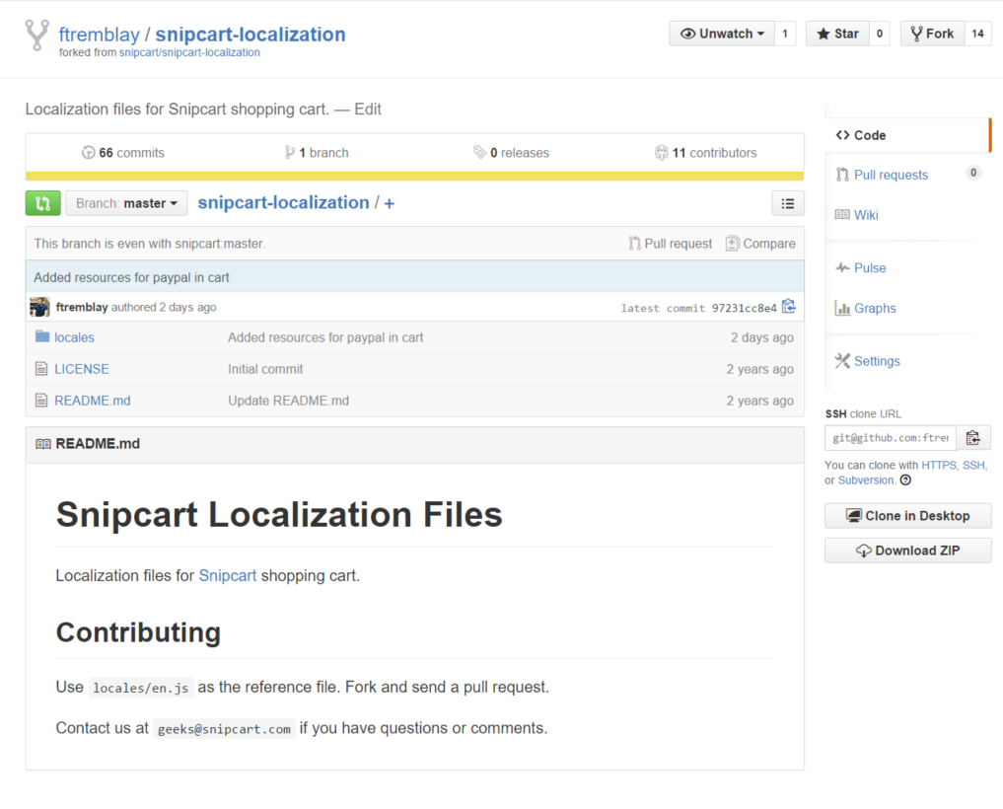
Task: Edit the repository description
Action: pos(368,110)
